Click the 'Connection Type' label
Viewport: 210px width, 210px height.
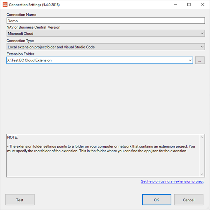pos(20,41)
